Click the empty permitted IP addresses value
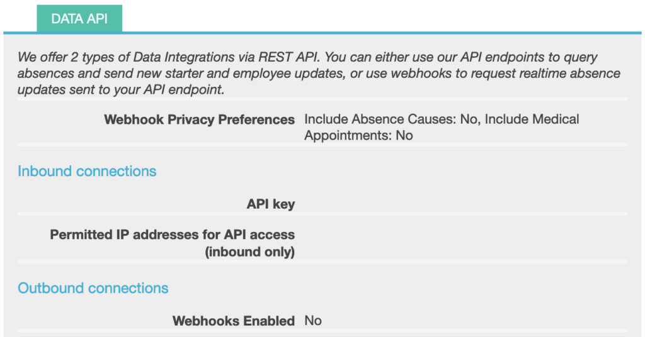645x337 pixels. point(465,243)
